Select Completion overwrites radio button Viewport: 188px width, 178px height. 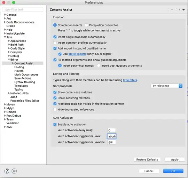pyautogui.click(x=86, y=25)
